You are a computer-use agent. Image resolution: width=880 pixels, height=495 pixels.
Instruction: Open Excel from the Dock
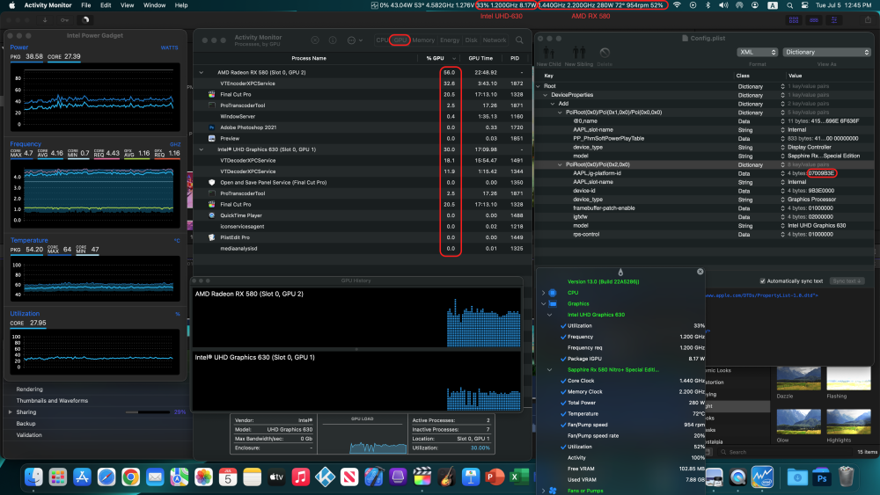(518, 477)
